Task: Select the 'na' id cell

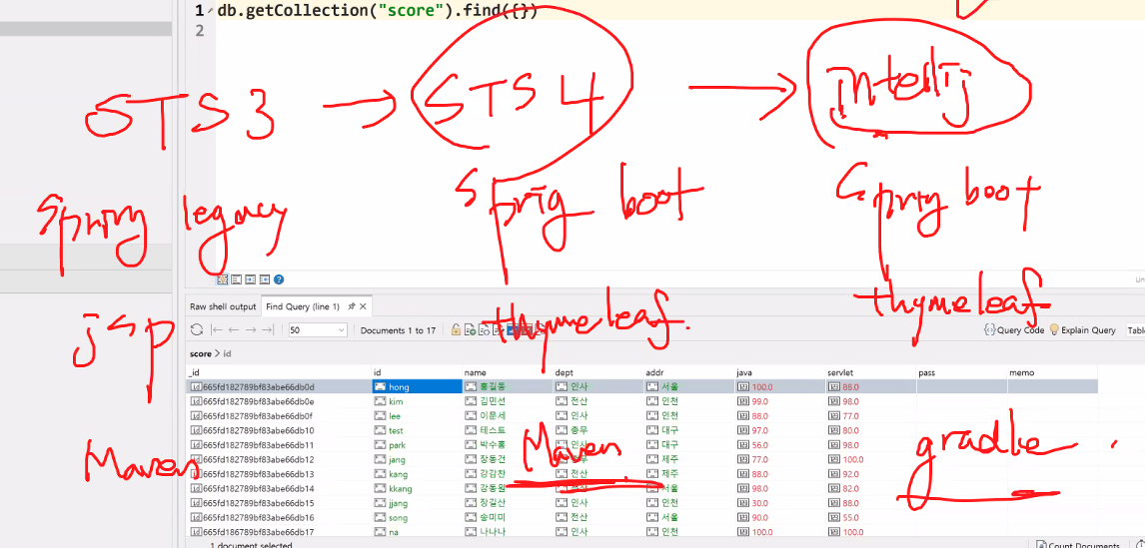Action: 417,533
